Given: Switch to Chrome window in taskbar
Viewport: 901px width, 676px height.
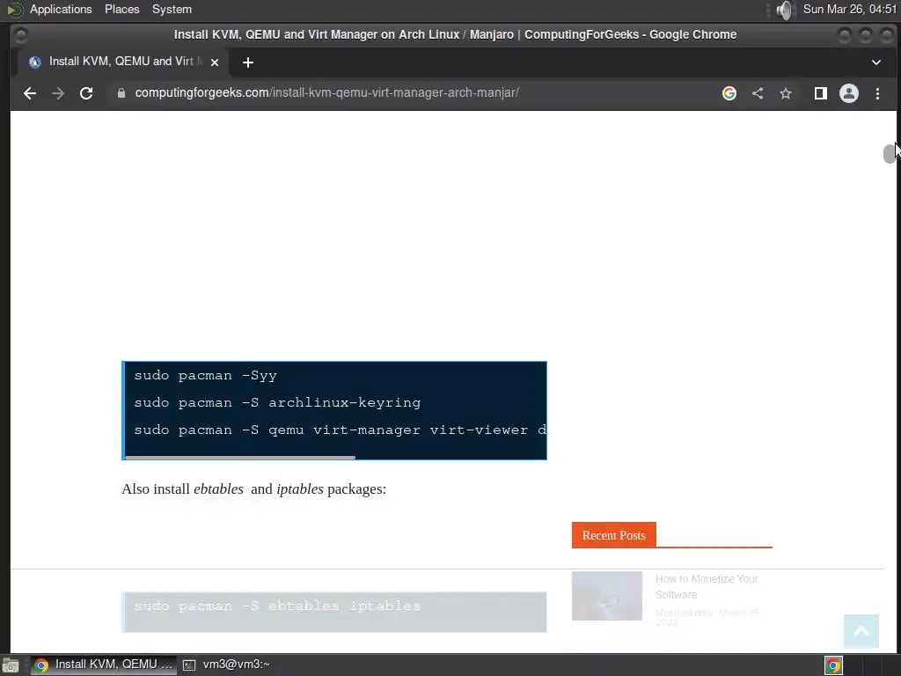Looking at the screenshot, I should point(104,665).
